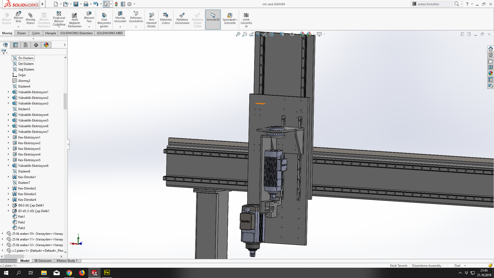Start the Patlatma Görünümü exploded view
This screenshot has width=494, height=278.
[x=182, y=19]
